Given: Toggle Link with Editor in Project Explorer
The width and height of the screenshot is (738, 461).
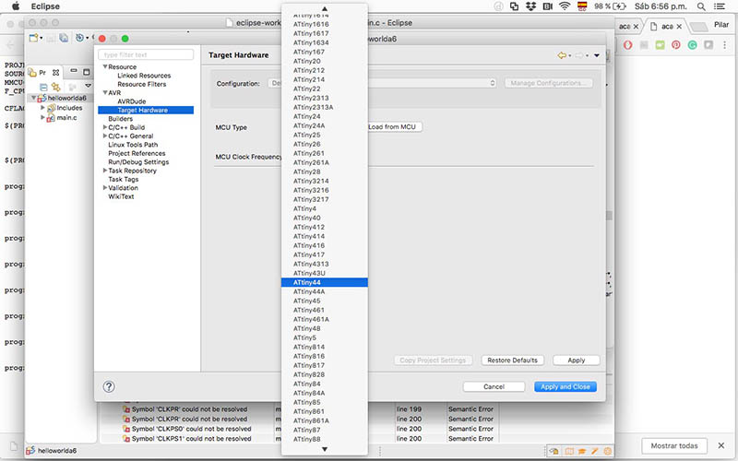Looking at the screenshot, I should (x=56, y=87).
